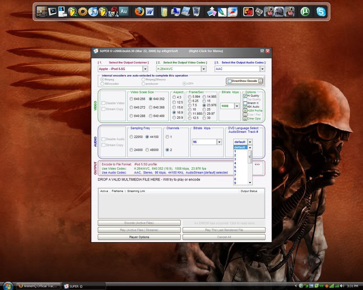Viewport: 363px width, 290px height.
Task: Click the H264 Profile option icon
Action: [x=245, y=111]
